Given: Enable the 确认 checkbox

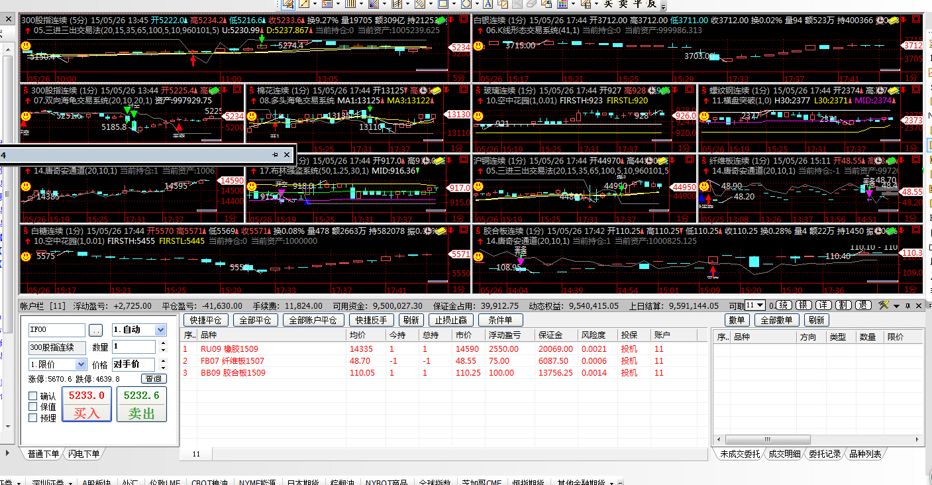Looking at the screenshot, I should coord(33,396).
